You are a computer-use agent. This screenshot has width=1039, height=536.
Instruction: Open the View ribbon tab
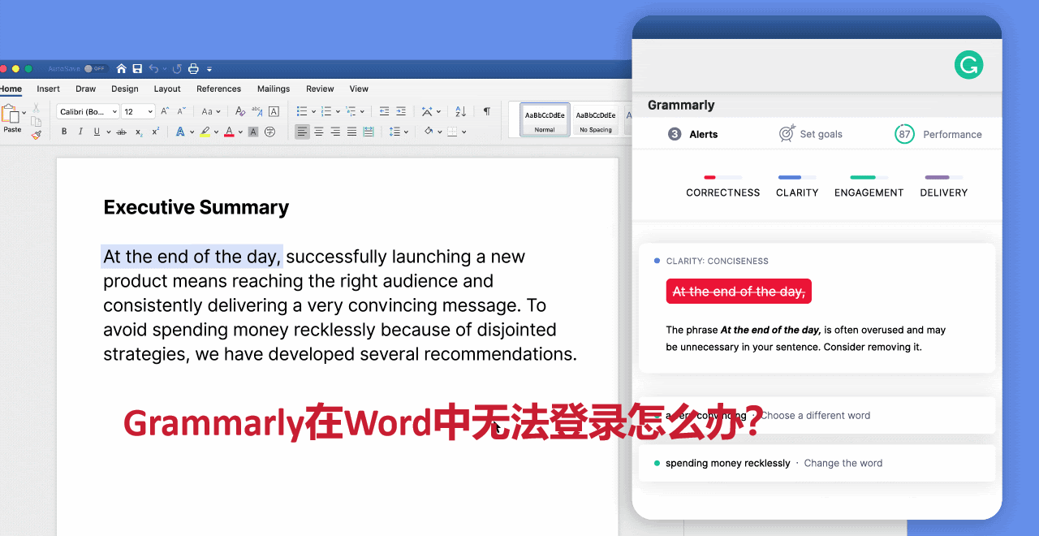pos(359,89)
